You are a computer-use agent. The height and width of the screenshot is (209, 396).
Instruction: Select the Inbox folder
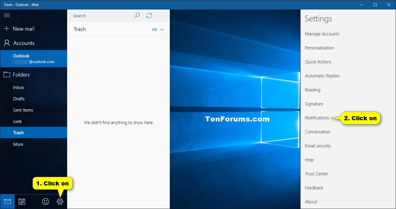coord(18,87)
